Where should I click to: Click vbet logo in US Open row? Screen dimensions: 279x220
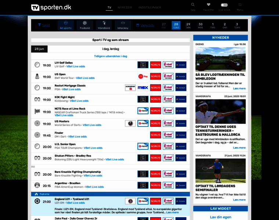(168, 76)
